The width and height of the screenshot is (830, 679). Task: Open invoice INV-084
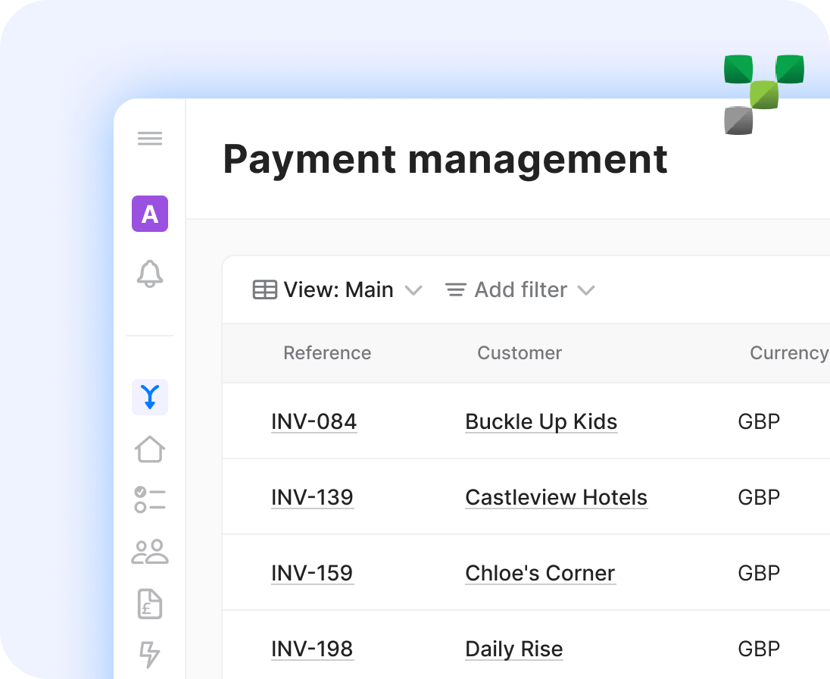pyautogui.click(x=314, y=421)
